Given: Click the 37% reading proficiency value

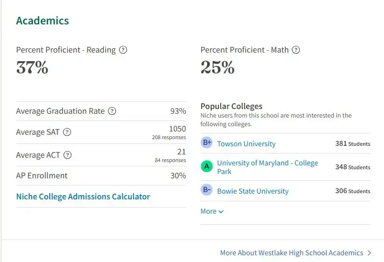Looking at the screenshot, I should click(32, 67).
